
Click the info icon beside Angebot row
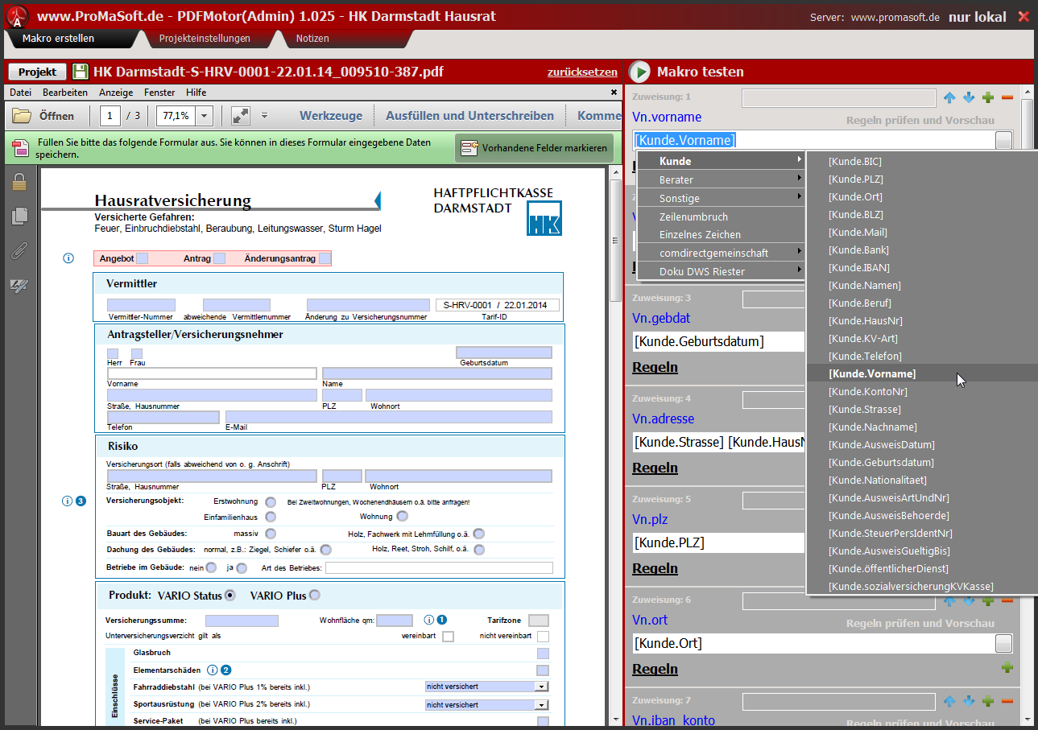(x=68, y=258)
